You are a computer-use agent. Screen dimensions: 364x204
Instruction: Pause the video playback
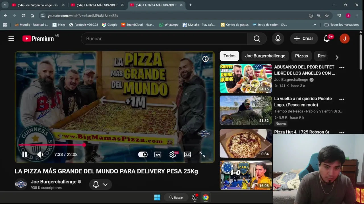point(24,154)
